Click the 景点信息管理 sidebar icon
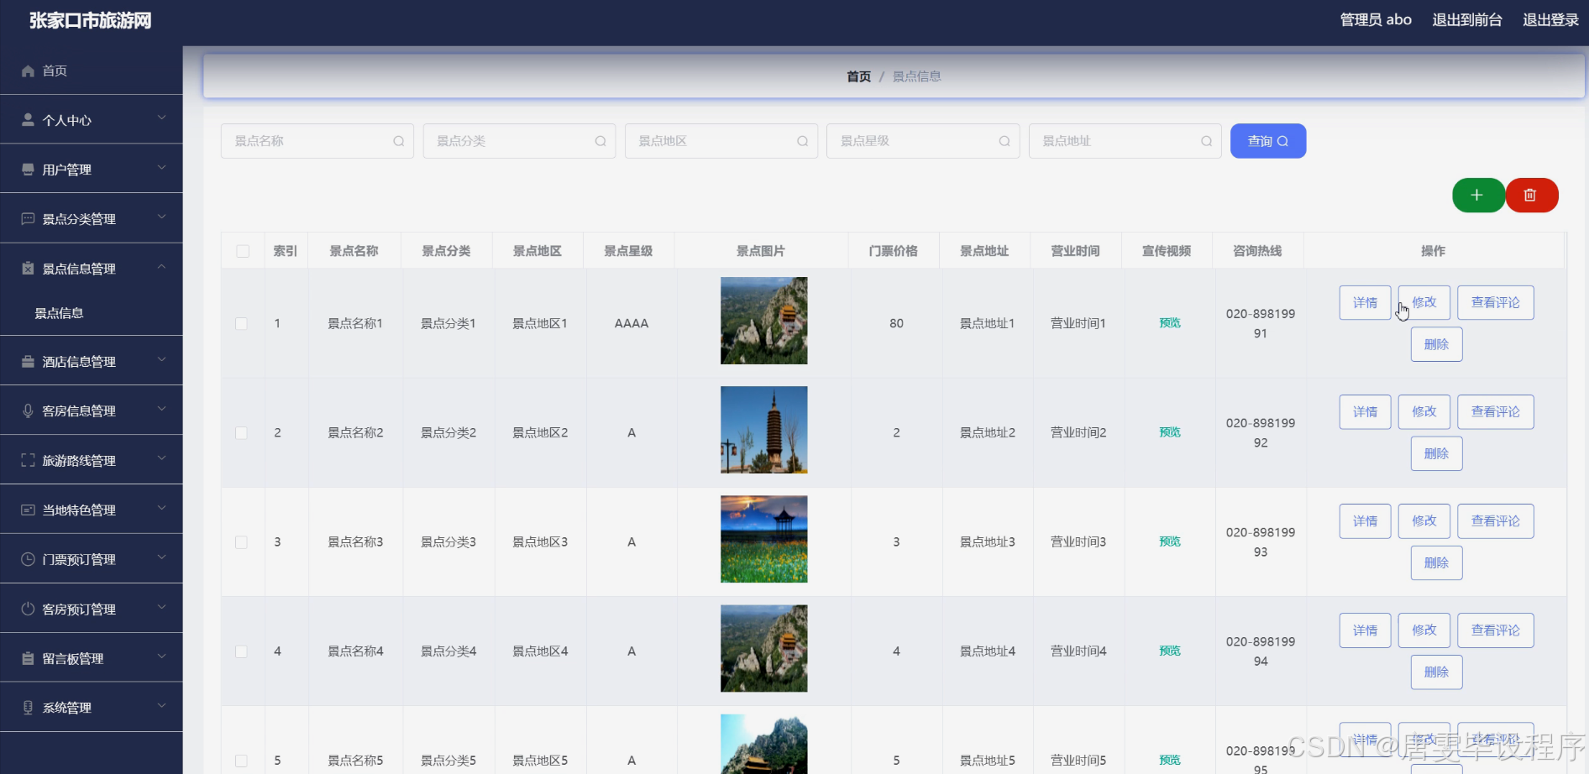The width and height of the screenshot is (1589, 774). 28,269
